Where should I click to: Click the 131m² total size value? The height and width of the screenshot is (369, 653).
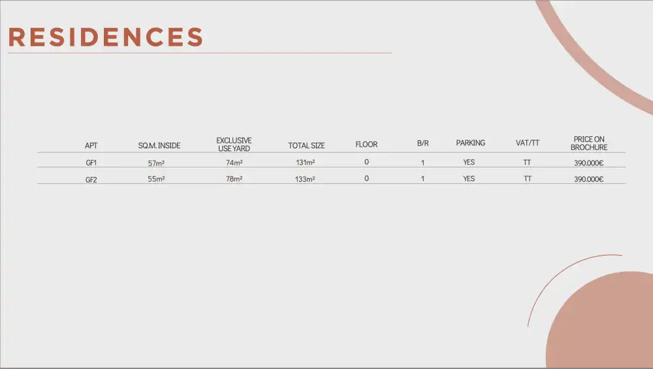pyautogui.click(x=305, y=163)
